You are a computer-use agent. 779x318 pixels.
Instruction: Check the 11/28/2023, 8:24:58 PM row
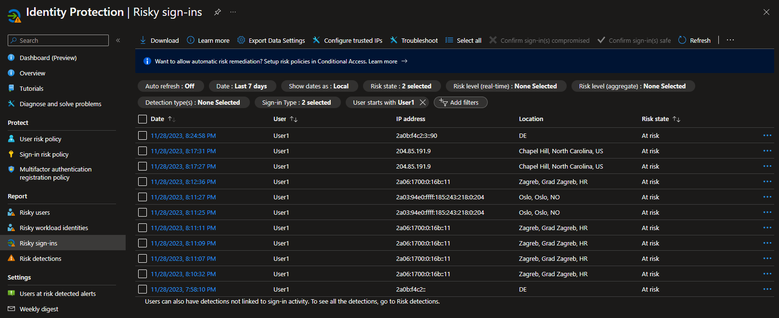143,135
